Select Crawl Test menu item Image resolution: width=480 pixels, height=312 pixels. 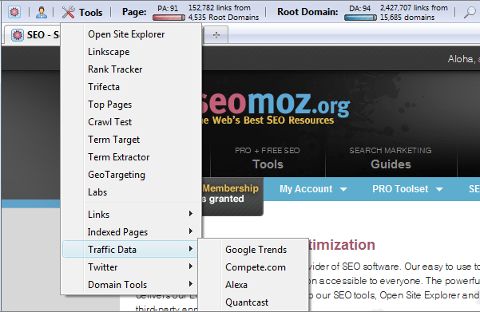coord(131,122)
